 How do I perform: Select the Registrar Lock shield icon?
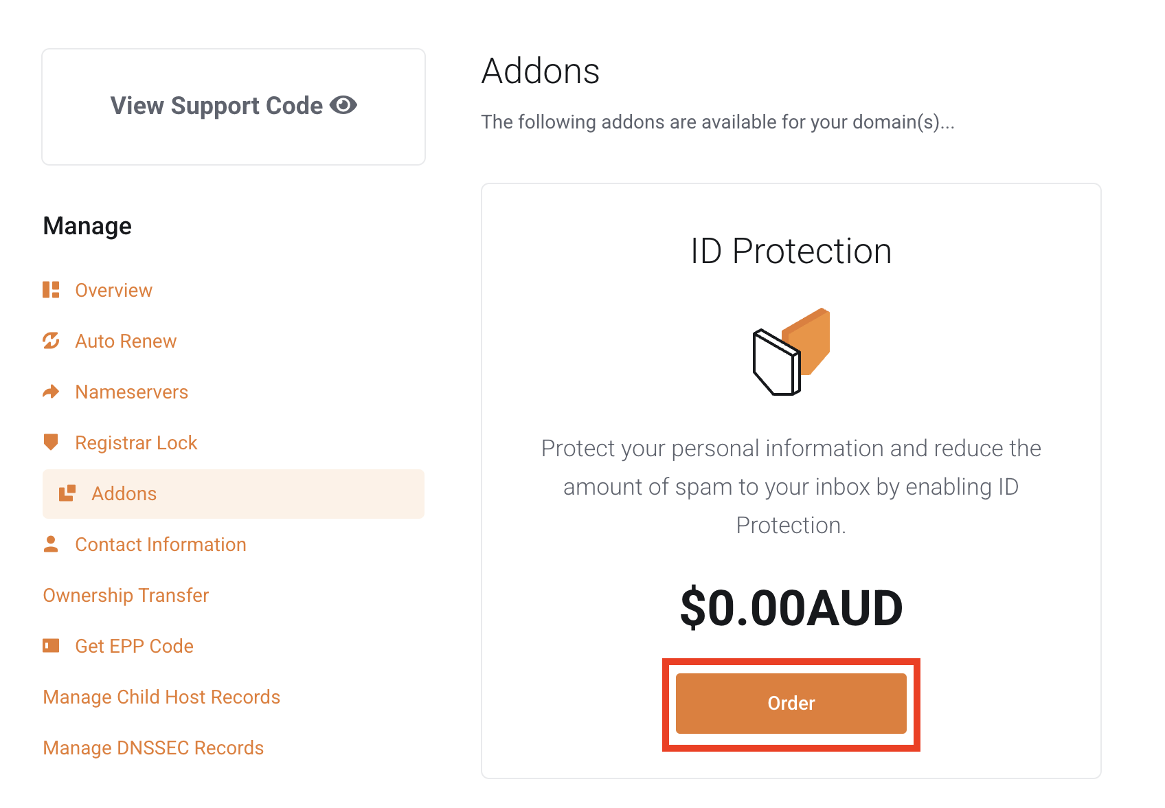point(52,442)
